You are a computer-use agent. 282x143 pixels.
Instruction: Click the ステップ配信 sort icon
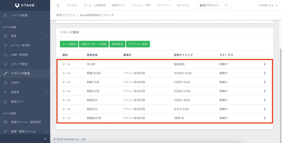[6, 64]
